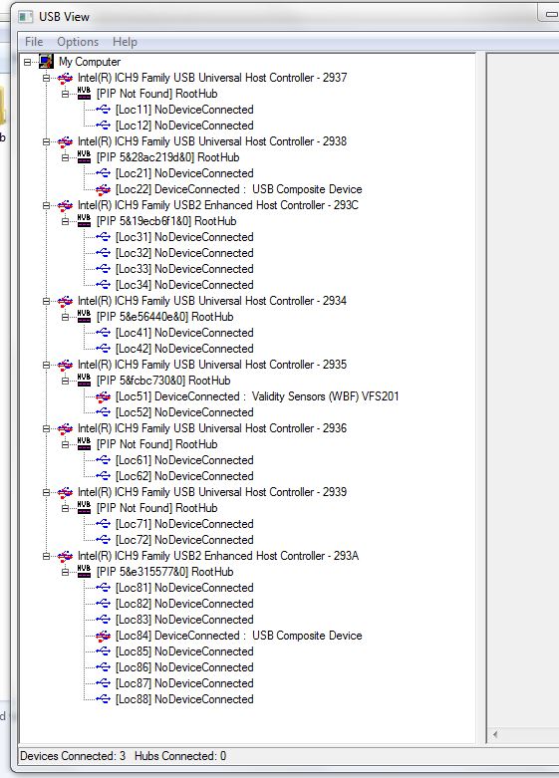Click host controller icon for 2937

(65, 78)
